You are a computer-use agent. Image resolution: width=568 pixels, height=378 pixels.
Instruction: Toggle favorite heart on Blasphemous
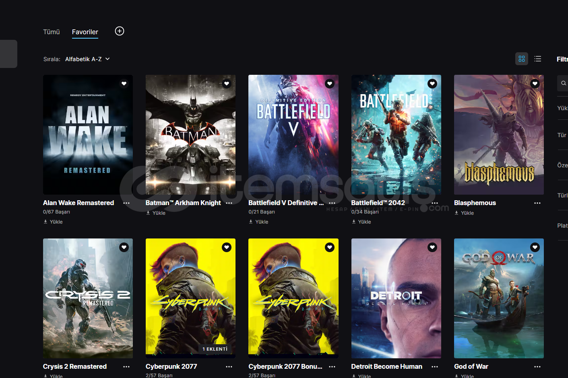tap(535, 84)
